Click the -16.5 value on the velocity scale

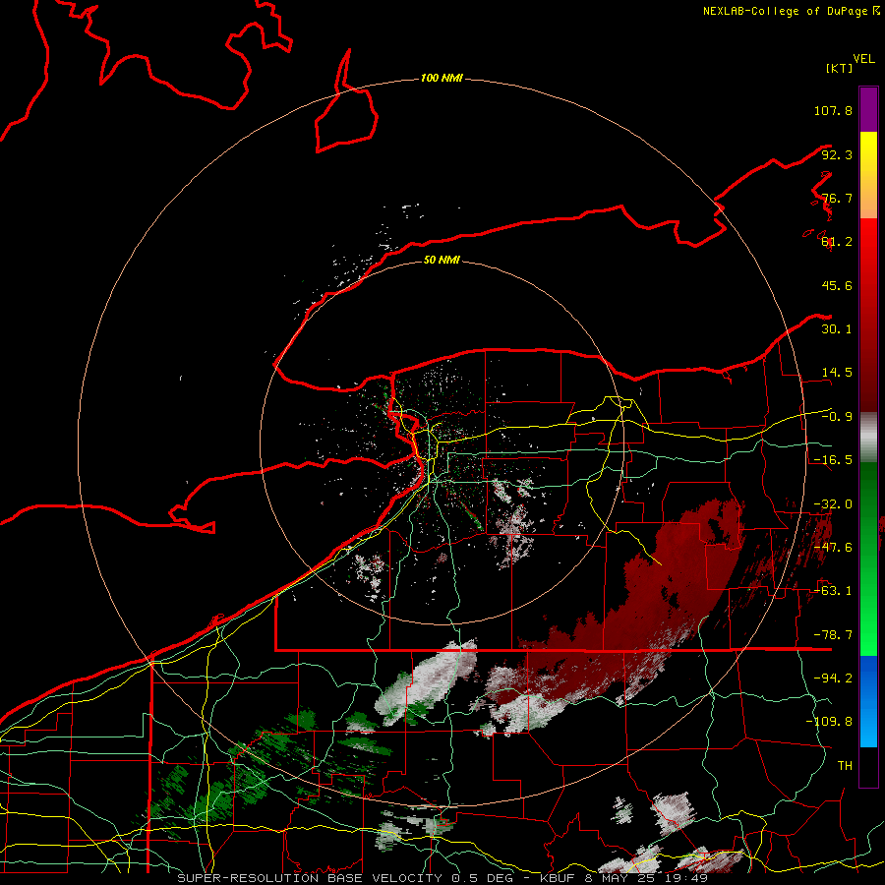833,460
